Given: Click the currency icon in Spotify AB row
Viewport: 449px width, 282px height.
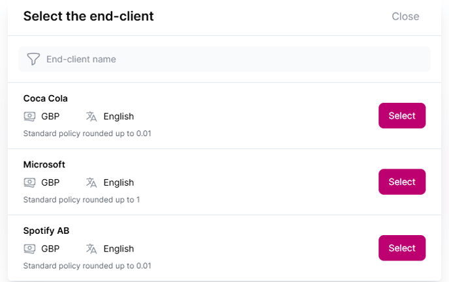Looking at the screenshot, I should [29, 249].
